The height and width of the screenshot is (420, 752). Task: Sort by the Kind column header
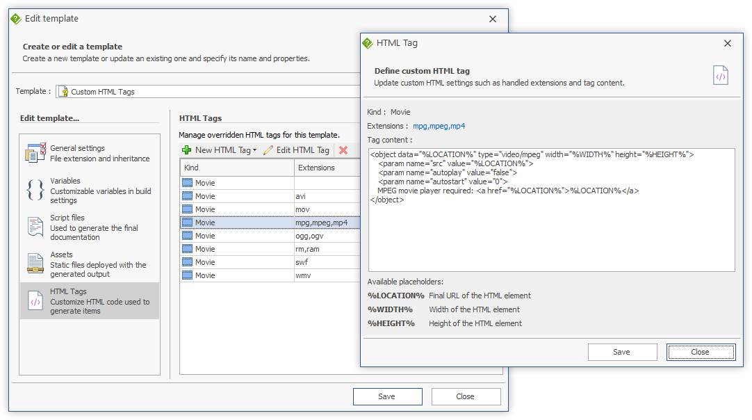click(x=236, y=168)
